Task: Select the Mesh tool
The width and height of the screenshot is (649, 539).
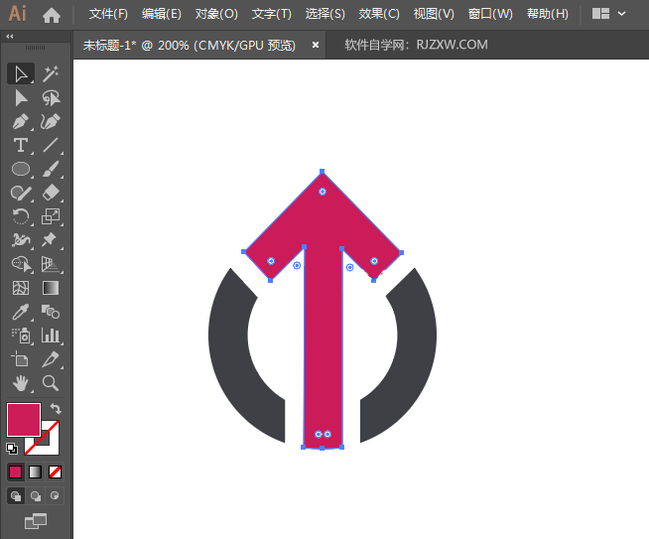Action: (x=21, y=288)
